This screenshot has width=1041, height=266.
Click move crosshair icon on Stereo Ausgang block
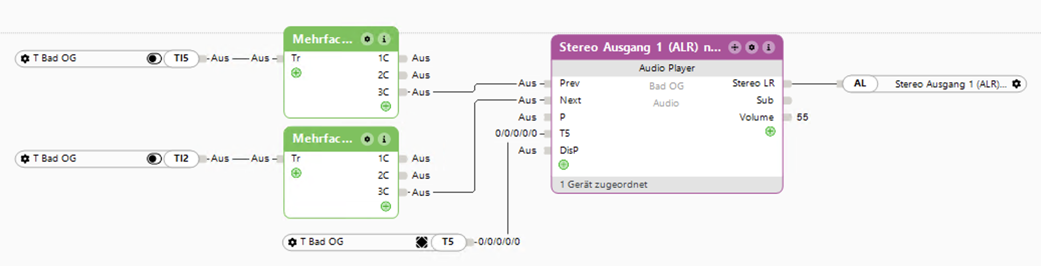(735, 47)
